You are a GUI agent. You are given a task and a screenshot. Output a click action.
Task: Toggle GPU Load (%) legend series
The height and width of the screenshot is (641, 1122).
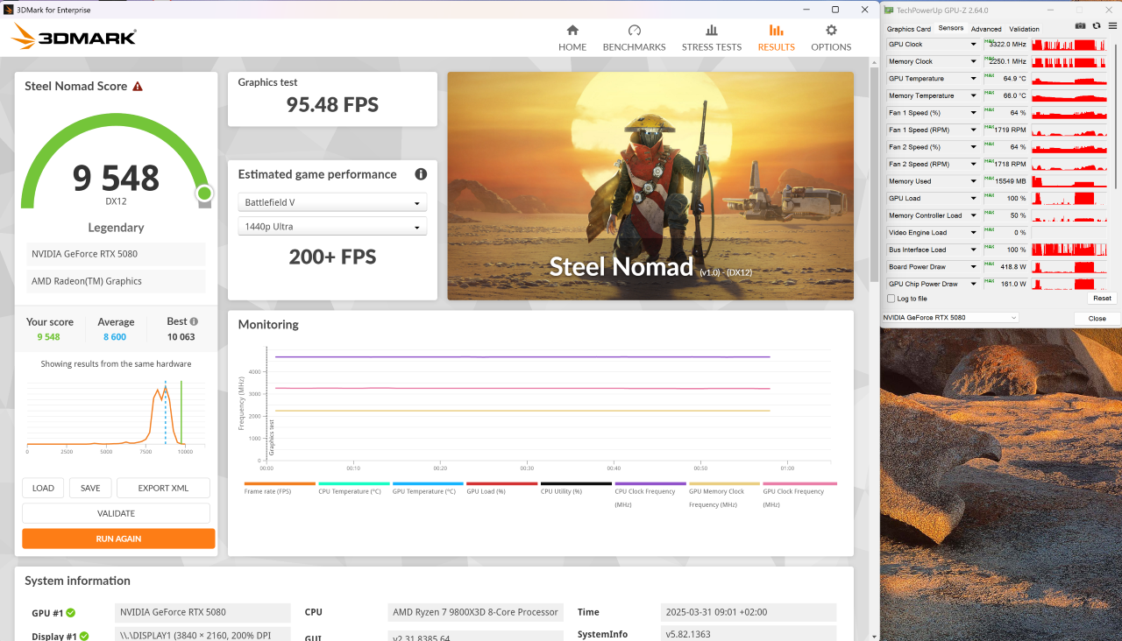point(502,488)
